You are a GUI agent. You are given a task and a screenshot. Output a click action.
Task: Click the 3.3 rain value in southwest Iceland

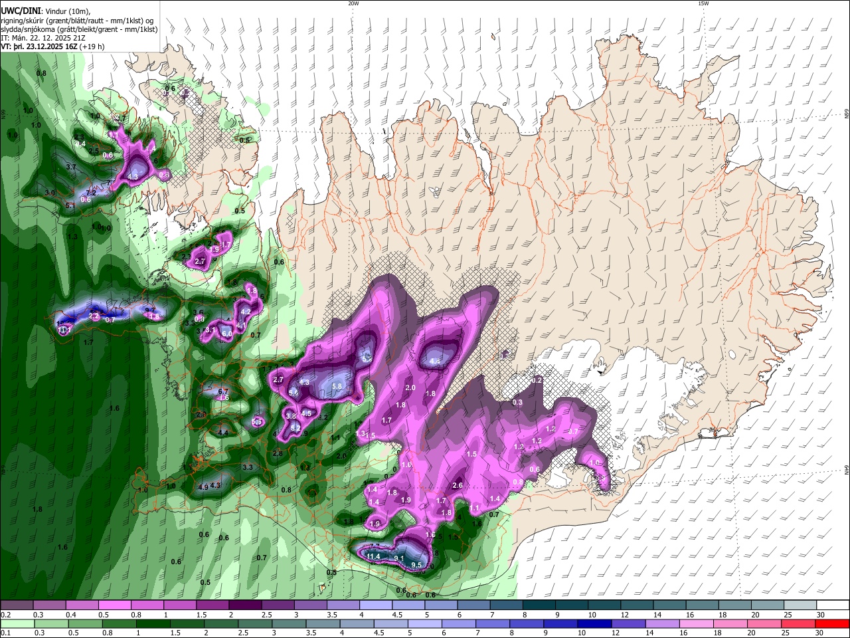point(248,467)
